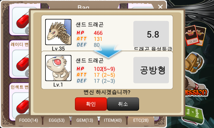This screenshot has width=214, height=128.
Task: Confirm the transformation with red 확인 button
Action: 91,104
